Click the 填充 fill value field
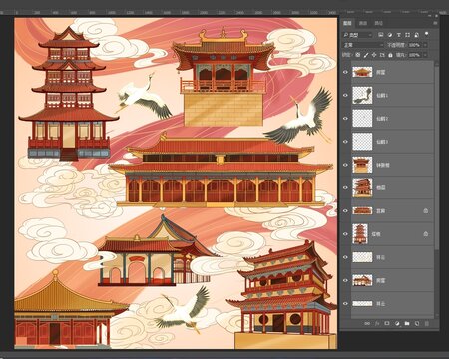 415,55
